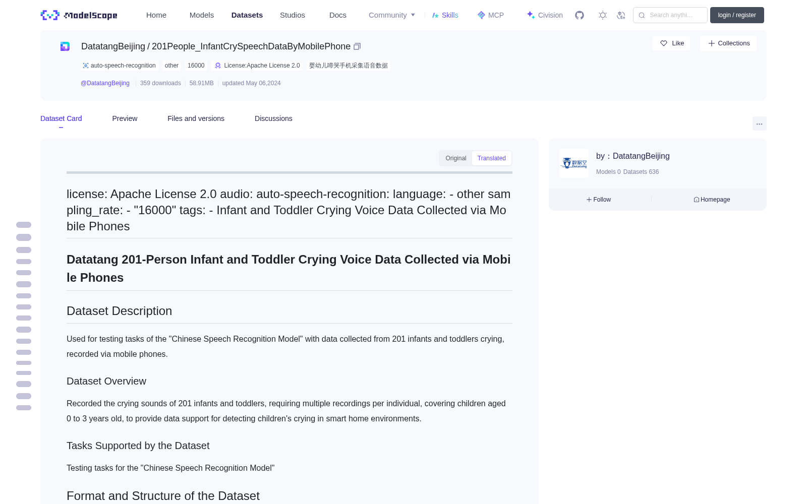Click the 'other' language tag
Viewport: 807px width, 504px height.
click(171, 66)
